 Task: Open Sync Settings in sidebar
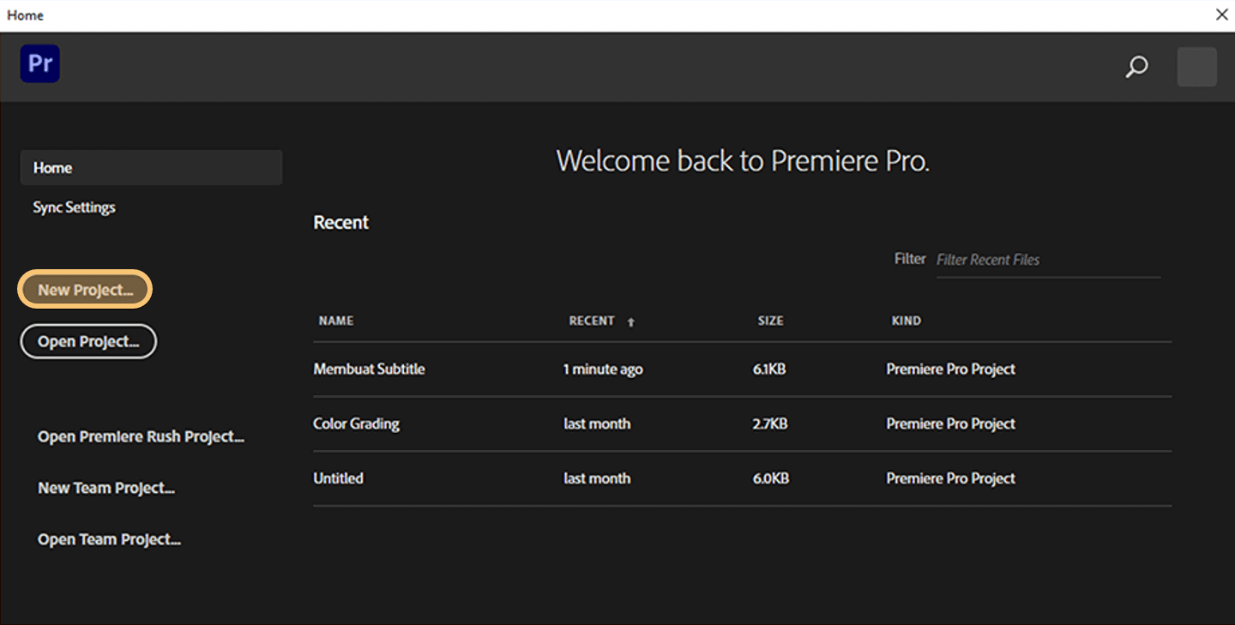coord(74,207)
